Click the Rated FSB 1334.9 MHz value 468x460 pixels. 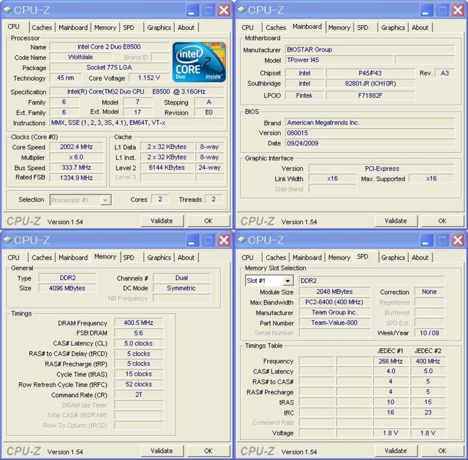(x=77, y=178)
